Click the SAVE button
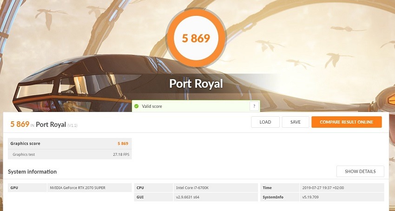395x211 pixels. tap(296, 122)
